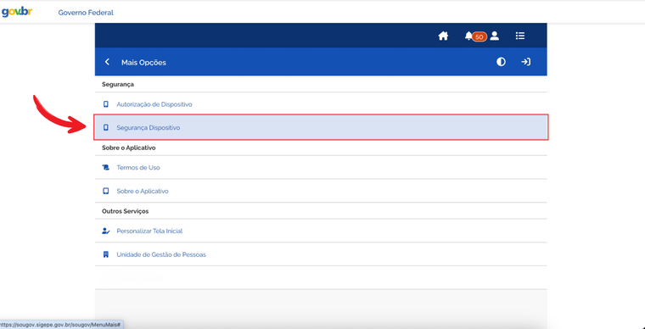Viewport: 645px width, 329px height.
Task: Go to home via house icon
Action: coord(443,36)
